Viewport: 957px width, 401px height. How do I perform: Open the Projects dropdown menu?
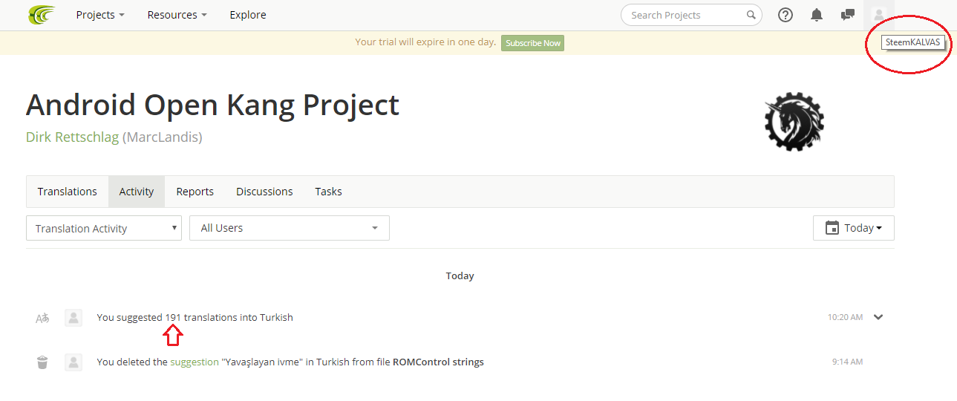(100, 15)
